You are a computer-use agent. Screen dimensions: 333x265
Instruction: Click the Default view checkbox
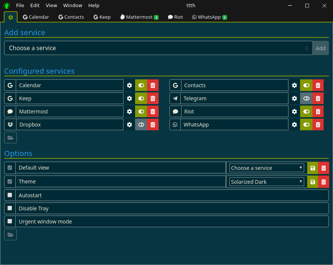click(x=10, y=168)
